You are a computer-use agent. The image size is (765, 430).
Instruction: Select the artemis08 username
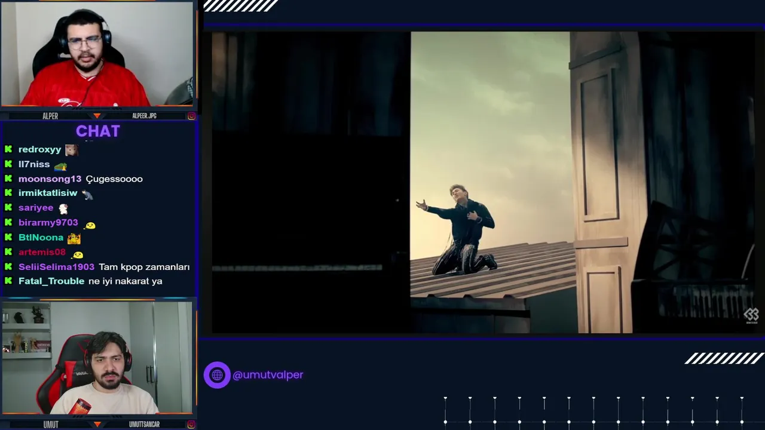point(42,252)
